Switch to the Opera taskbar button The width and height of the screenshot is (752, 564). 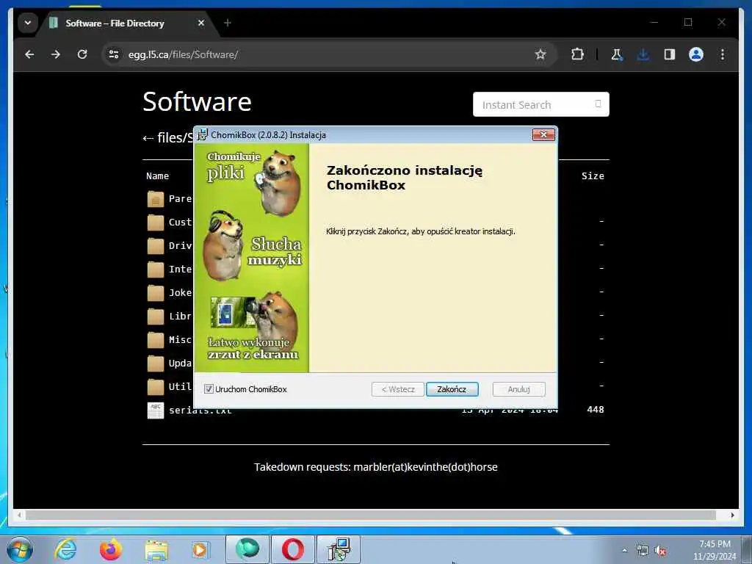pos(292,549)
